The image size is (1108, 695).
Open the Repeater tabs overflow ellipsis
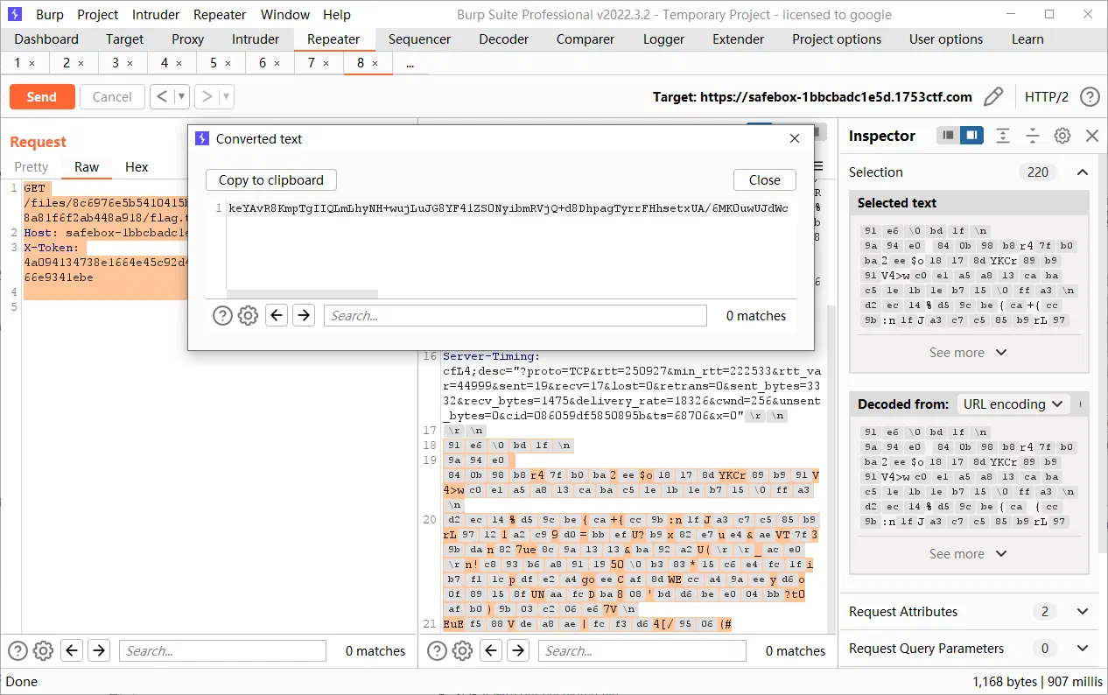[410, 63]
